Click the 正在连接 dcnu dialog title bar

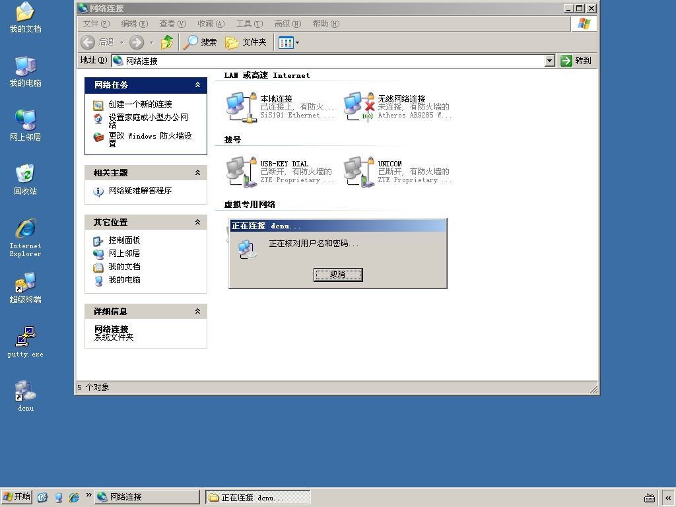point(338,226)
